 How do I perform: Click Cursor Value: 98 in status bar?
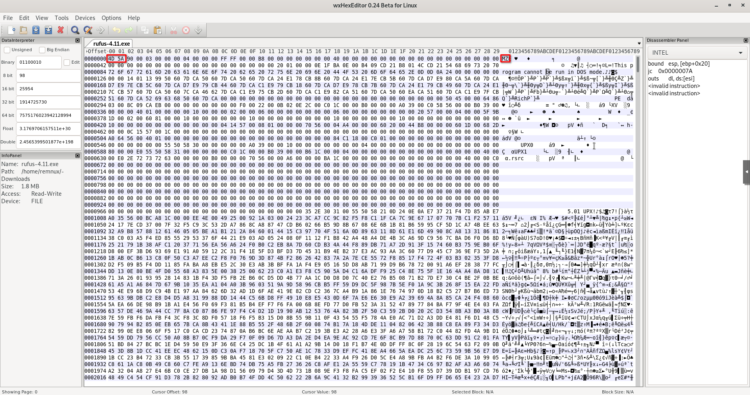click(x=319, y=391)
